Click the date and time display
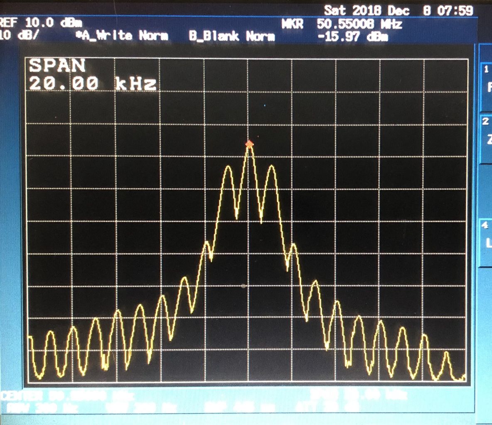 coord(399,10)
